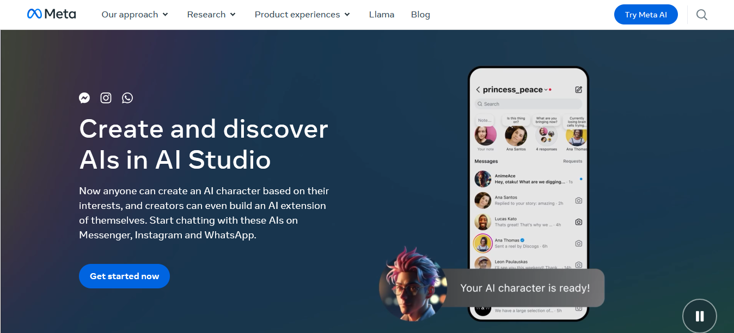This screenshot has height=333, width=734.
Task: Tap camera icon on Lucas Kato row
Action: pyautogui.click(x=578, y=222)
